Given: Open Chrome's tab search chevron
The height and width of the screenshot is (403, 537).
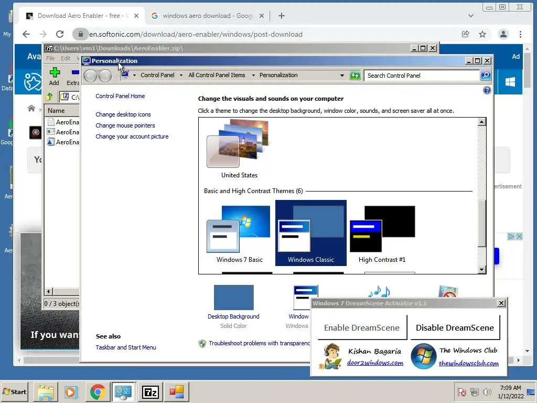Looking at the screenshot, I should [471, 16].
